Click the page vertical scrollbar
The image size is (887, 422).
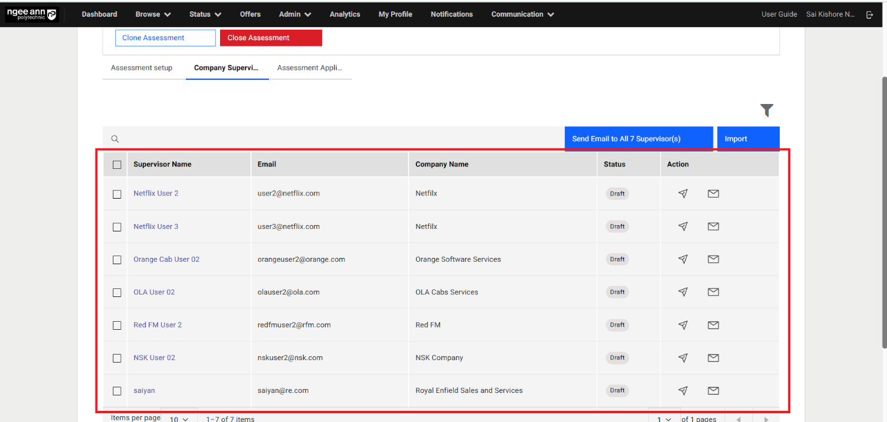pyautogui.click(x=883, y=210)
